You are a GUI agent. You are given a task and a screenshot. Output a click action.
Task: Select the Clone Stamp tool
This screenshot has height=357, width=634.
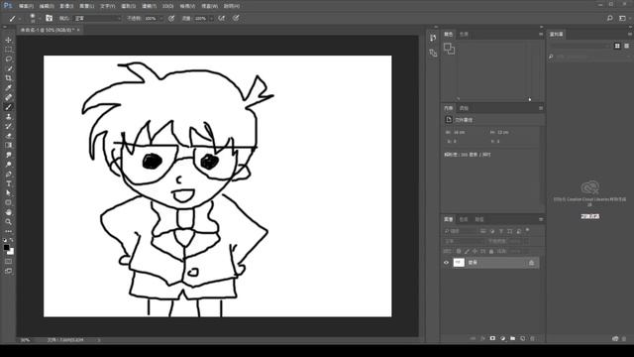click(x=8, y=117)
